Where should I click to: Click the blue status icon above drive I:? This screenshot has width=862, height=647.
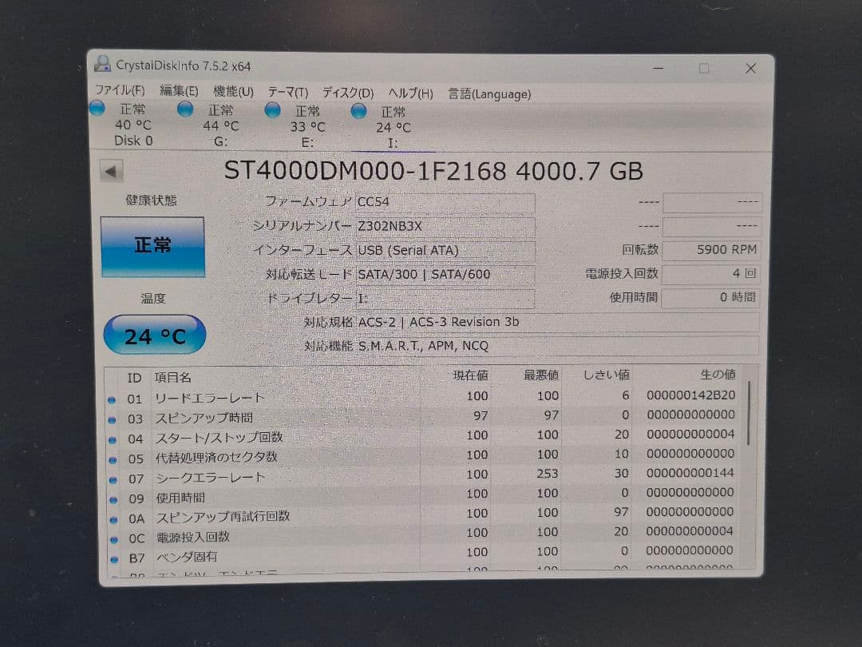[x=358, y=110]
